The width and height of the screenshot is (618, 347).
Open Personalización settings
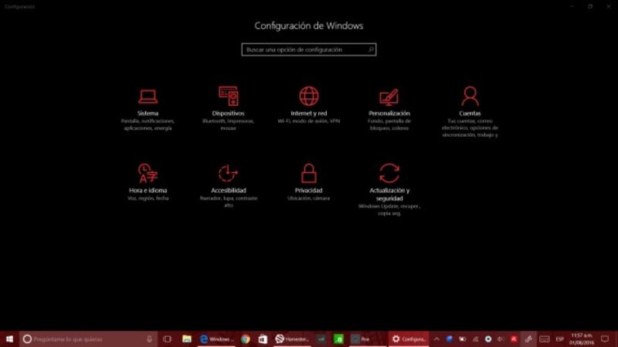(389, 97)
